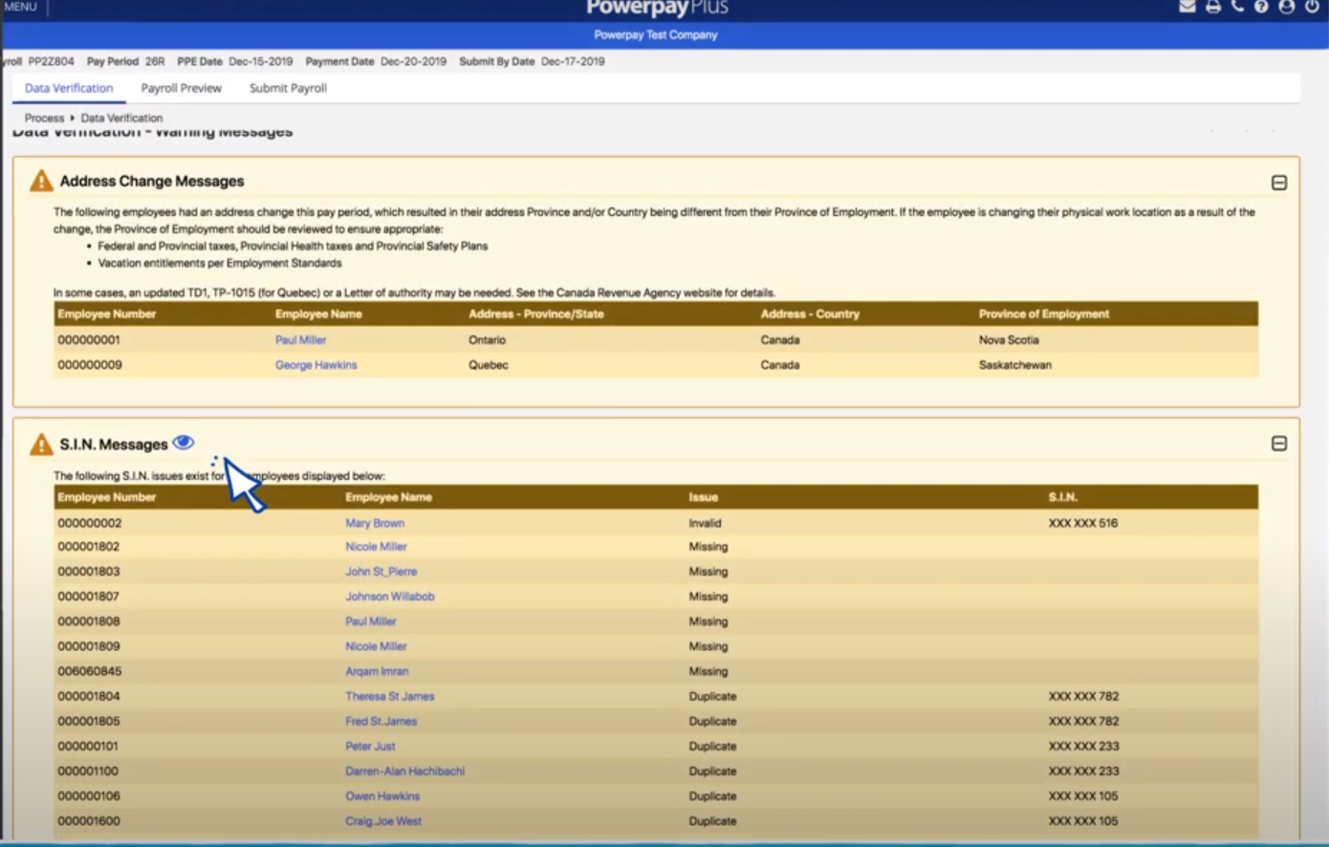Screen dimensions: 1329x847
Task: Open the Theresa St James employee link
Action: (x=389, y=696)
